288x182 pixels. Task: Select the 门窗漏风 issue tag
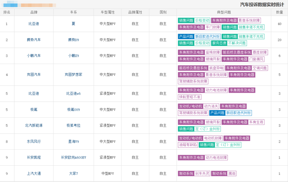click(256, 59)
